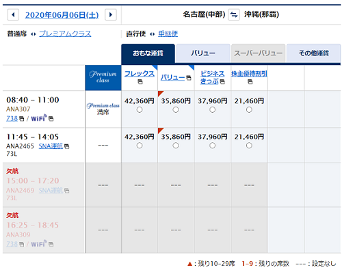342x272 pixels.
Task: Choose 35,860円 バリュー fare for ANA2465
Action: (176, 146)
